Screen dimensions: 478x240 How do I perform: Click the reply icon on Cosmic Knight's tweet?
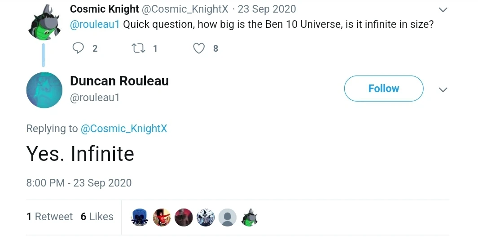(79, 48)
